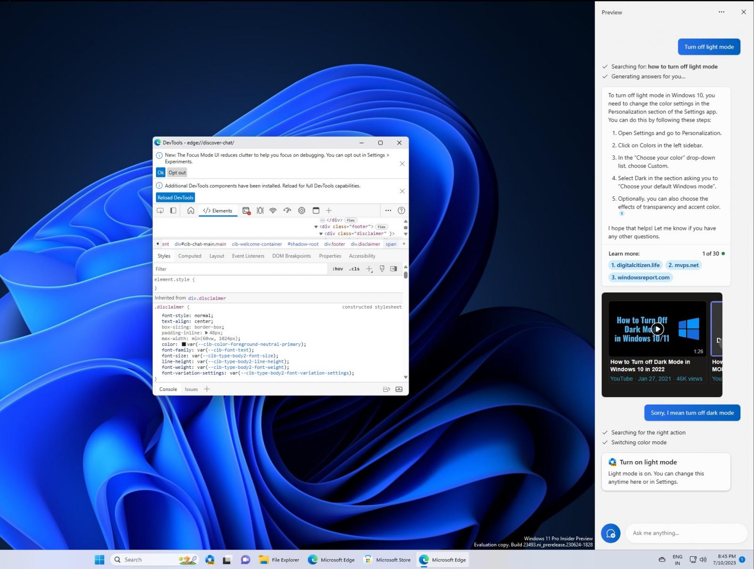754x569 pixels.
Task: Collapse the div class footer tree node
Action: (316, 227)
